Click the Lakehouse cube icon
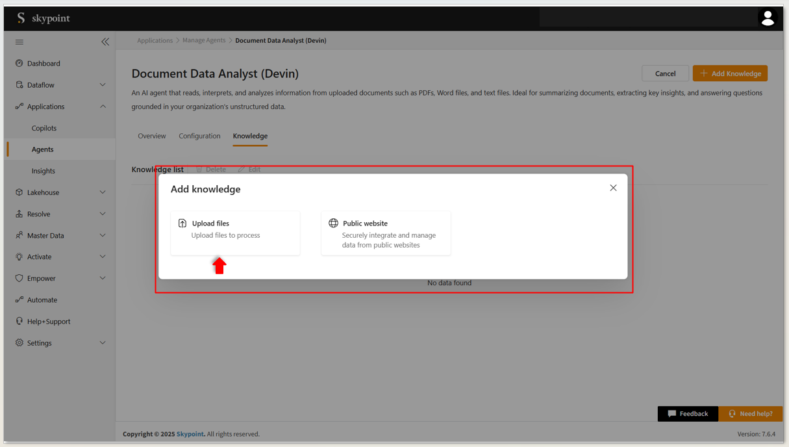Viewport: 789px width, 447px height. 19,192
